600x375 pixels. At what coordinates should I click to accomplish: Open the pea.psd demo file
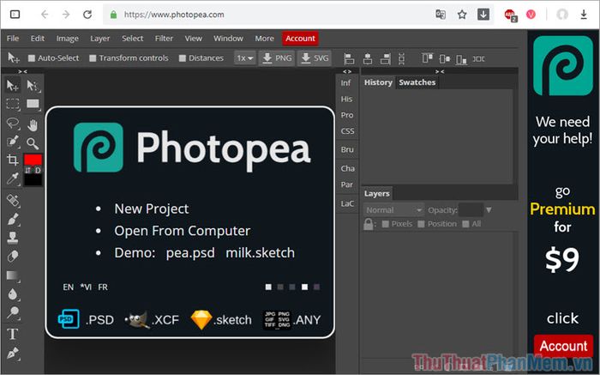tap(190, 253)
